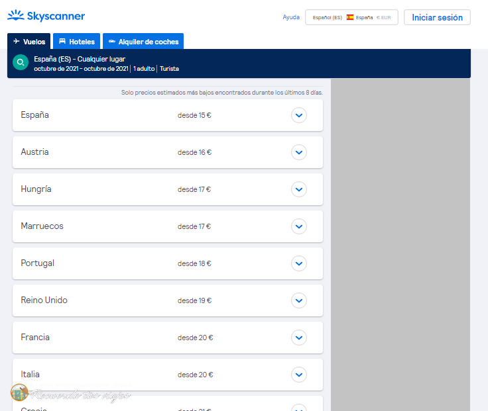The height and width of the screenshot is (411, 488).
Task: Click the bed icon on Hoteles tab
Action: click(x=62, y=41)
